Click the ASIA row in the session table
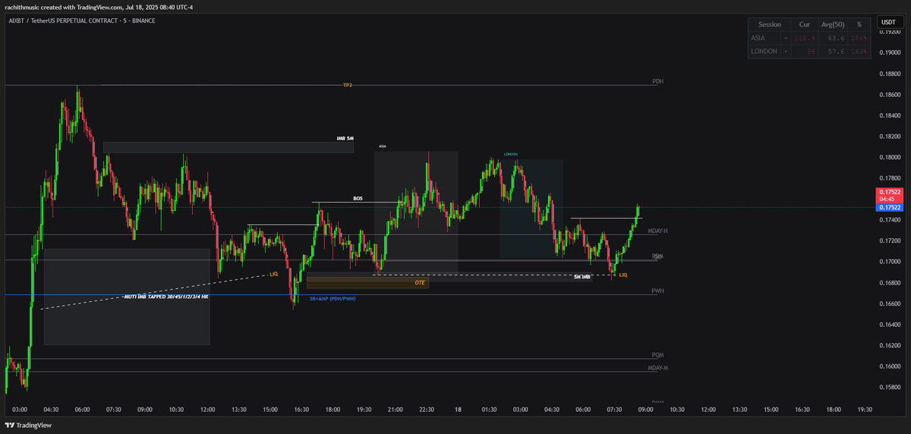Image resolution: width=911 pixels, height=434 pixels. 810,38
